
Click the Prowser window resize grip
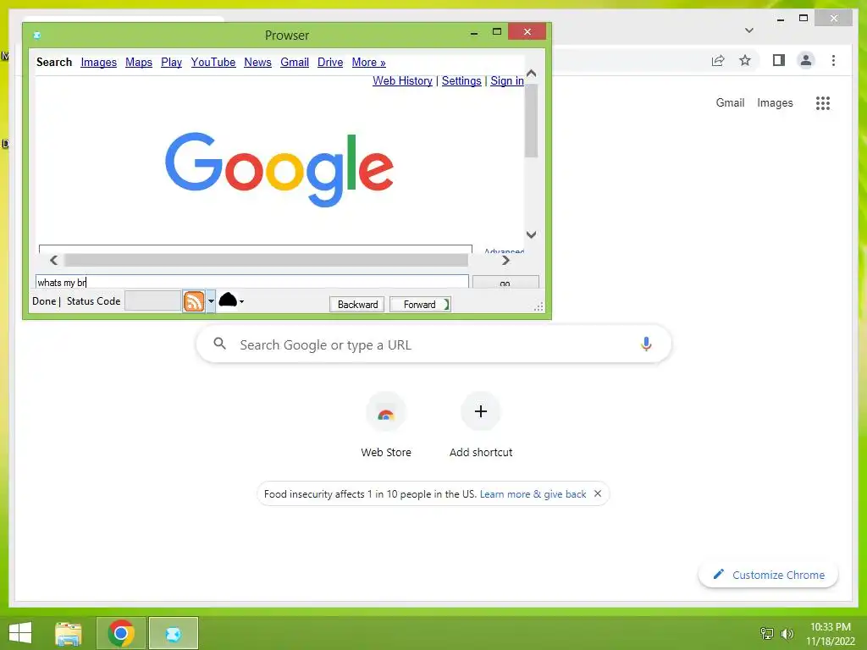538,306
